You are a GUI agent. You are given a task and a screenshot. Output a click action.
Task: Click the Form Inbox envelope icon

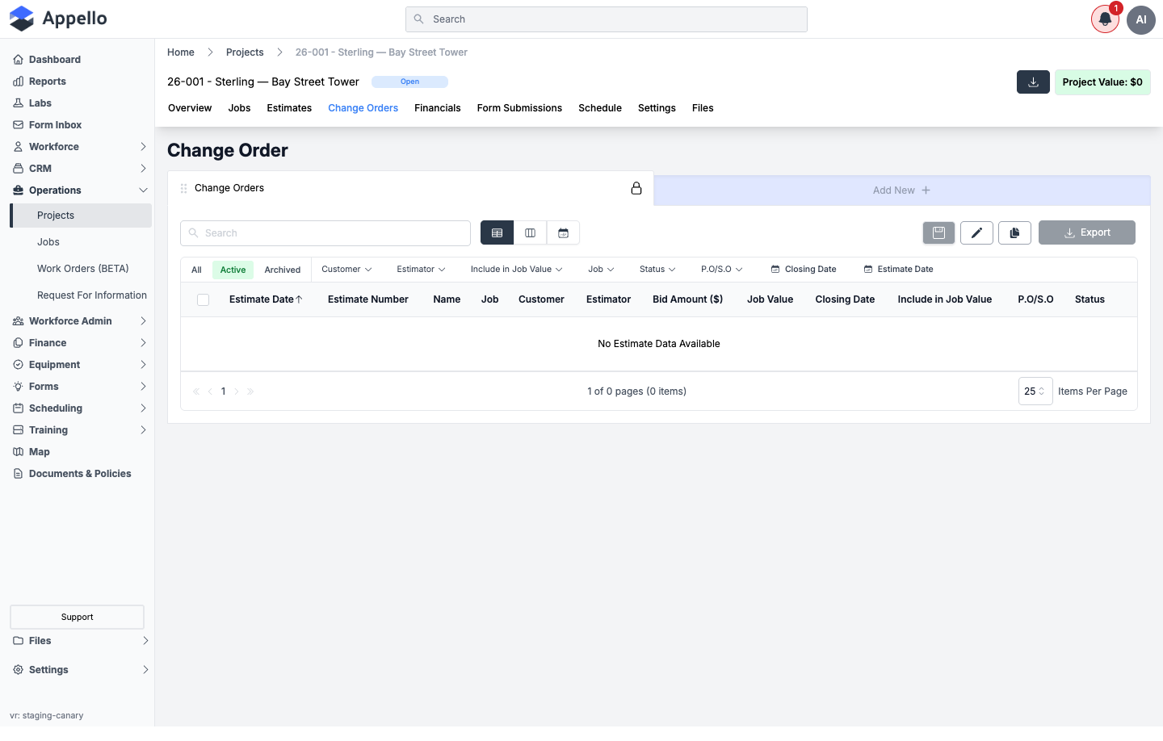pos(18,125)
